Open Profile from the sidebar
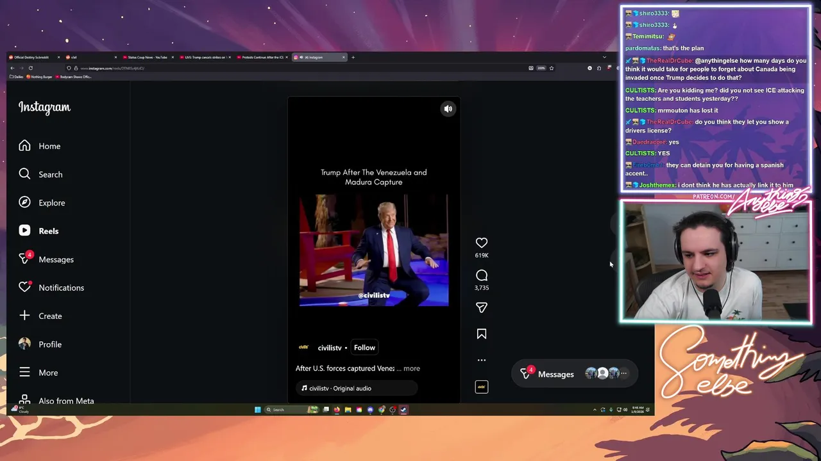 (x=40, y=344)
